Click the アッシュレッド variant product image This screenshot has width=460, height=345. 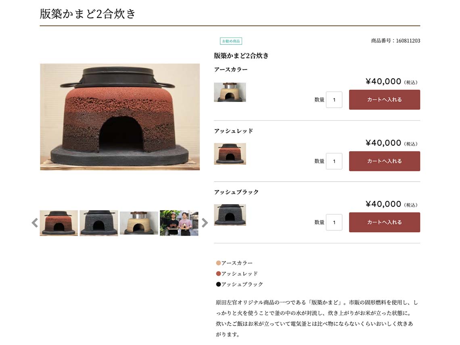[x=230, y=154]
